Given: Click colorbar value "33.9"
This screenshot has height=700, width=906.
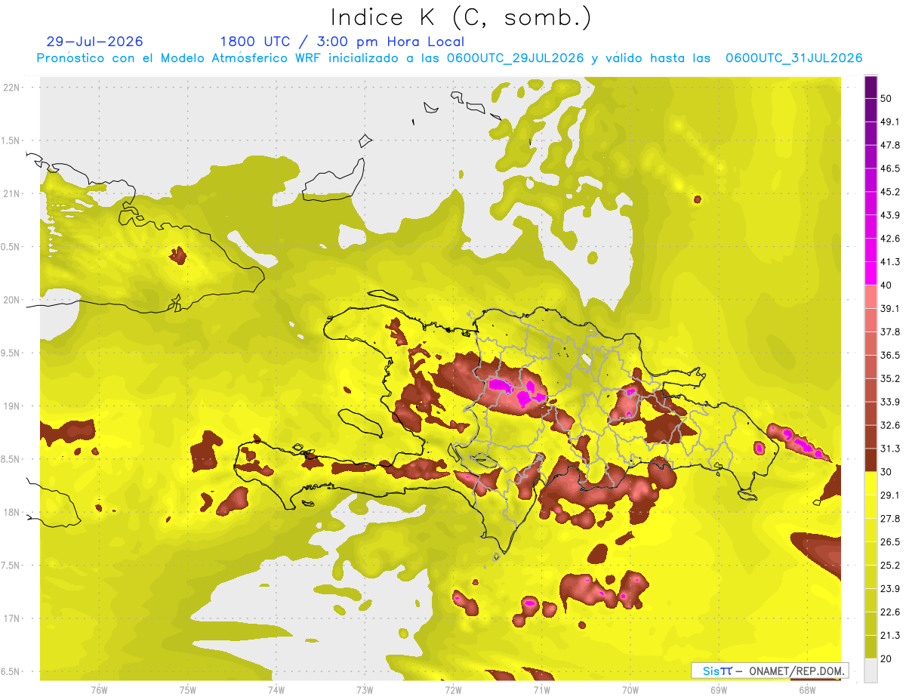Looking at the screenshot, I should coord(889,402).
